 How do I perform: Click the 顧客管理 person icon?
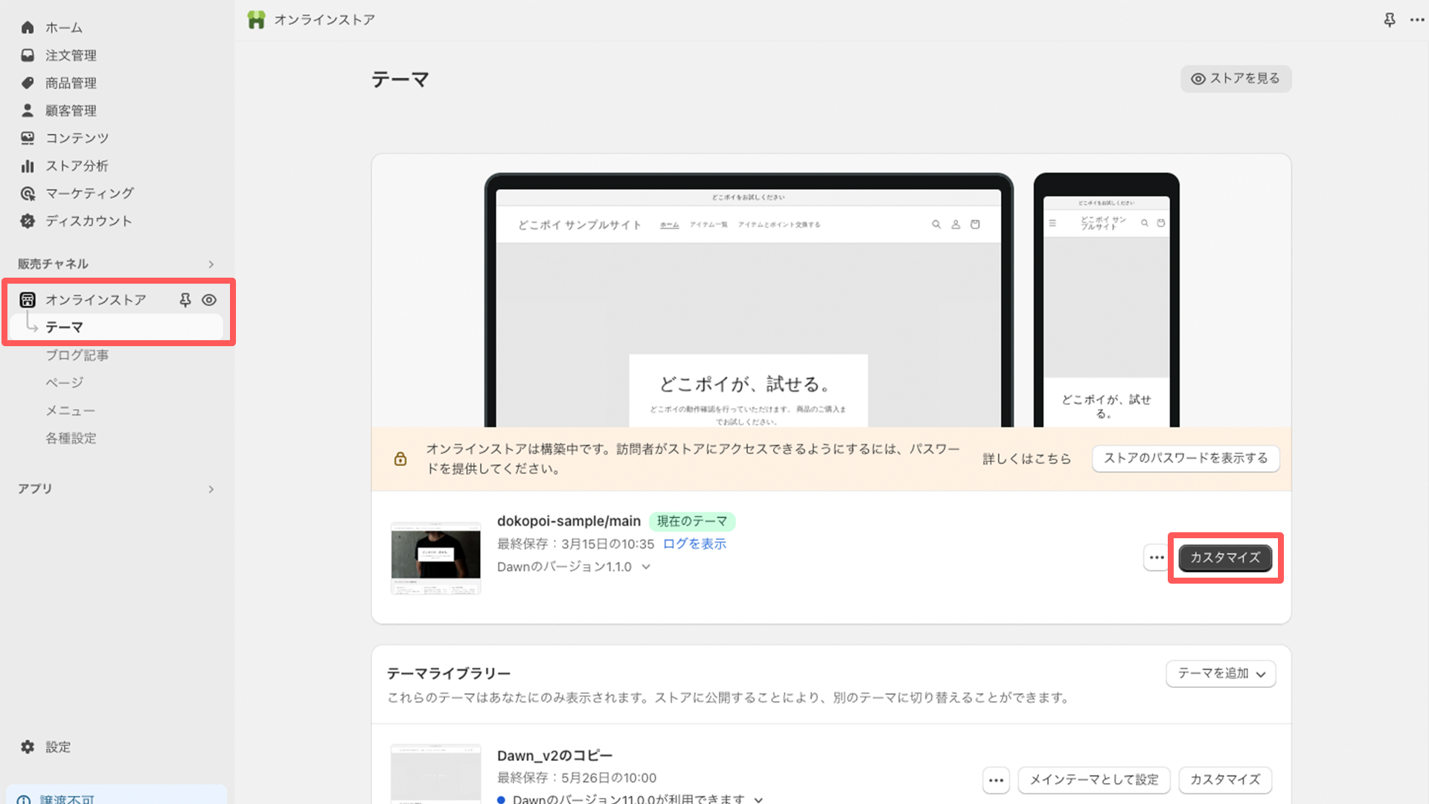[28, 110]
